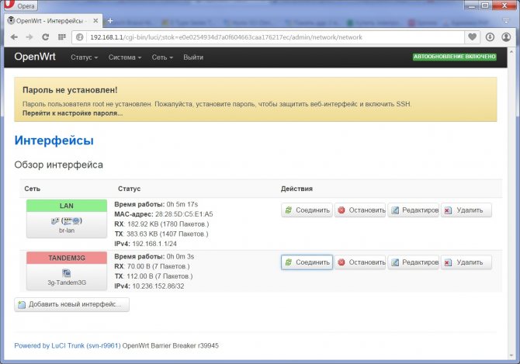
Task: Click Добавить новый интерфейс button
Action: tap(71, 304)
